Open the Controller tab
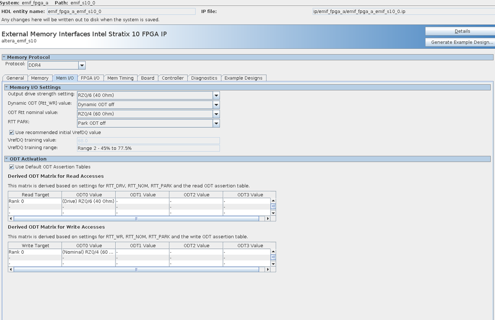The width and height of the screenshot is (495, 320). (173, 78)
